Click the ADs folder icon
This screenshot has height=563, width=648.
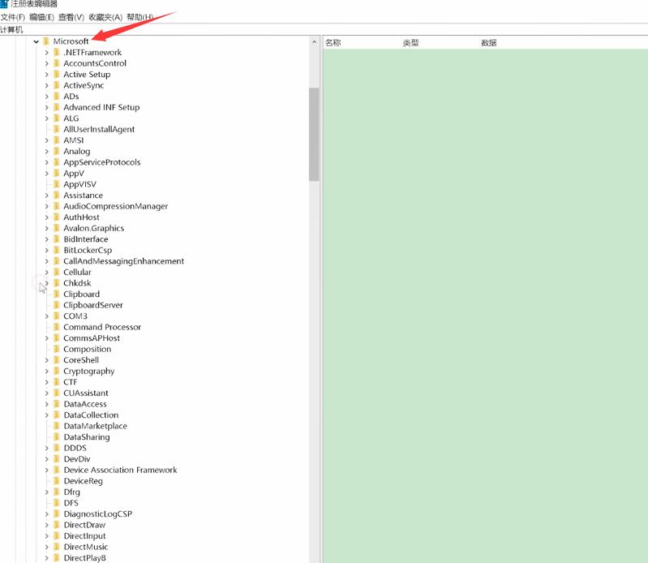[57, 97]
